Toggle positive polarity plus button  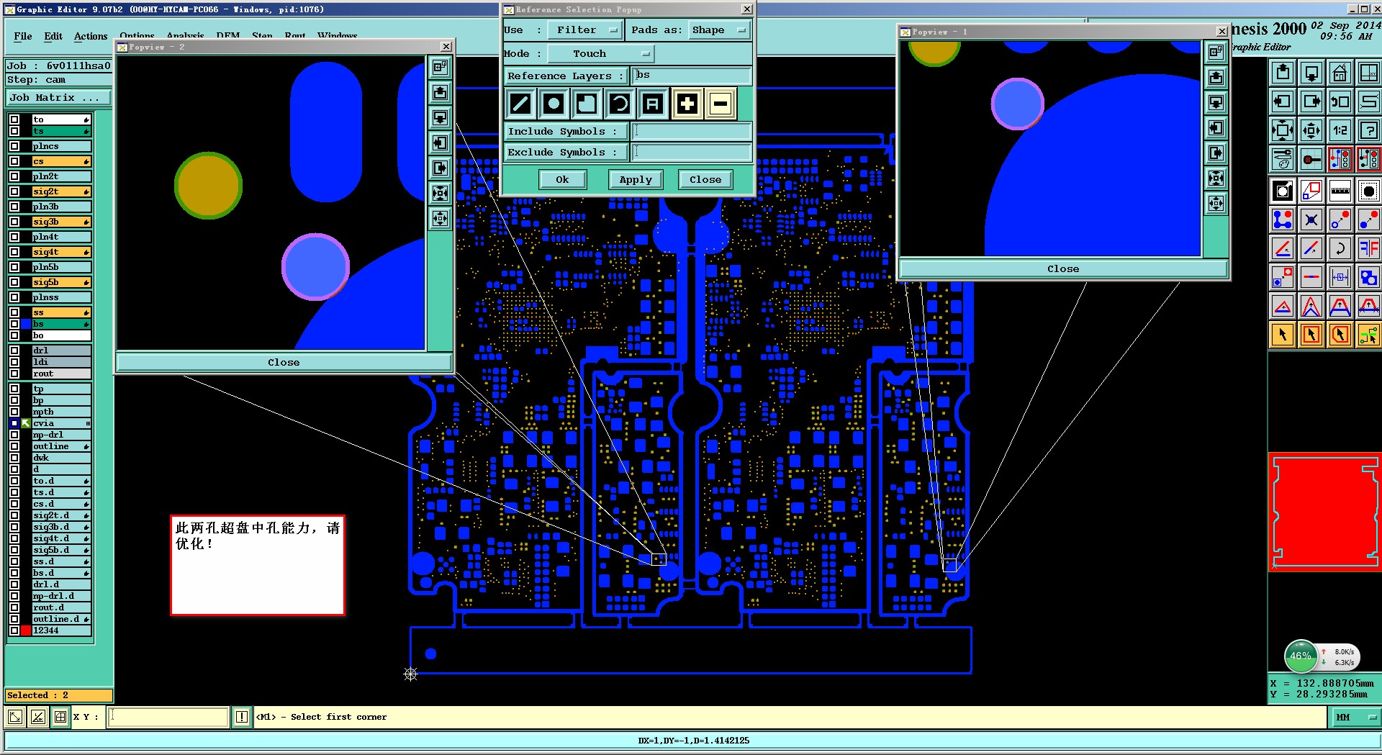(687, 104)
